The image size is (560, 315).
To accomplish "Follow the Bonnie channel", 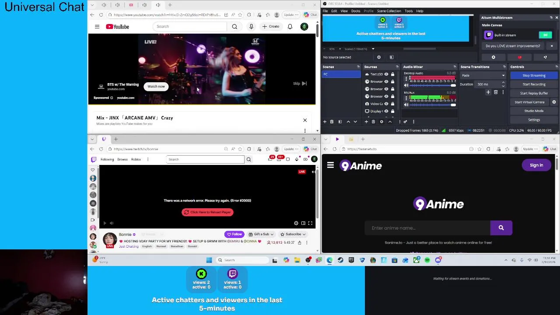I will pos(234,234).
